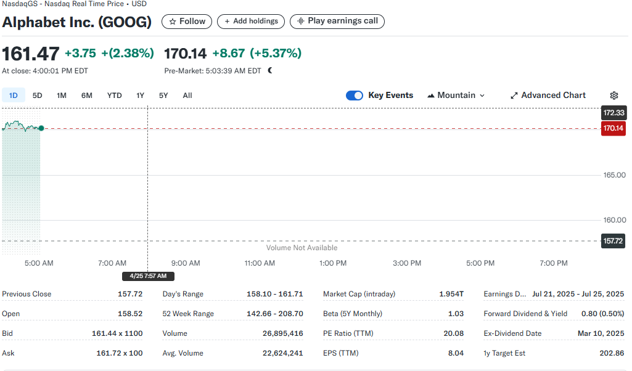
Task: Click the green current price dot on chart
Action: 41,128
